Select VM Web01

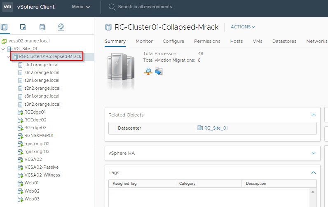tap(31, 183)
